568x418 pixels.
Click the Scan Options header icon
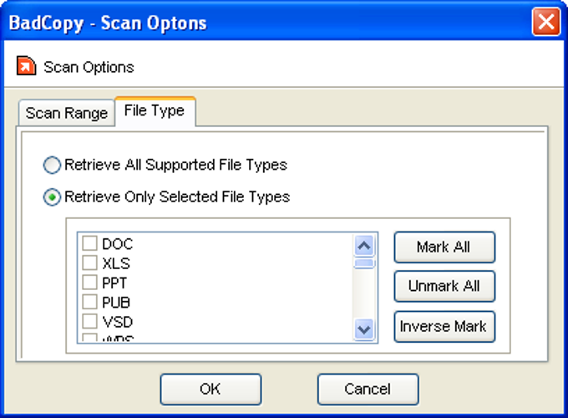[26, 66]
